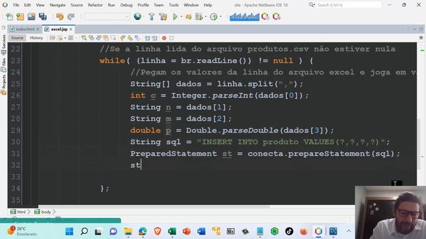Viewport: 426px width, 239px height.
Task: Click in the Search (Ctrl+I) field
Action: click(x=348, y=5)
